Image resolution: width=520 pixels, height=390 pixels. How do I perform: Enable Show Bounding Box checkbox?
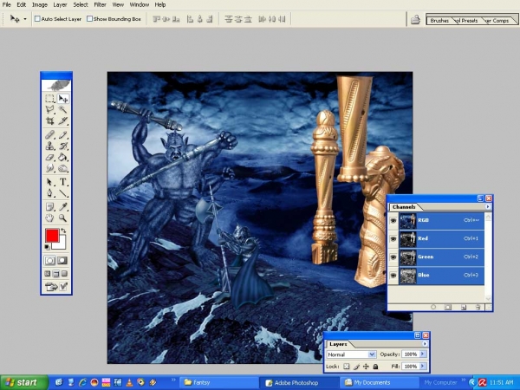89,19
